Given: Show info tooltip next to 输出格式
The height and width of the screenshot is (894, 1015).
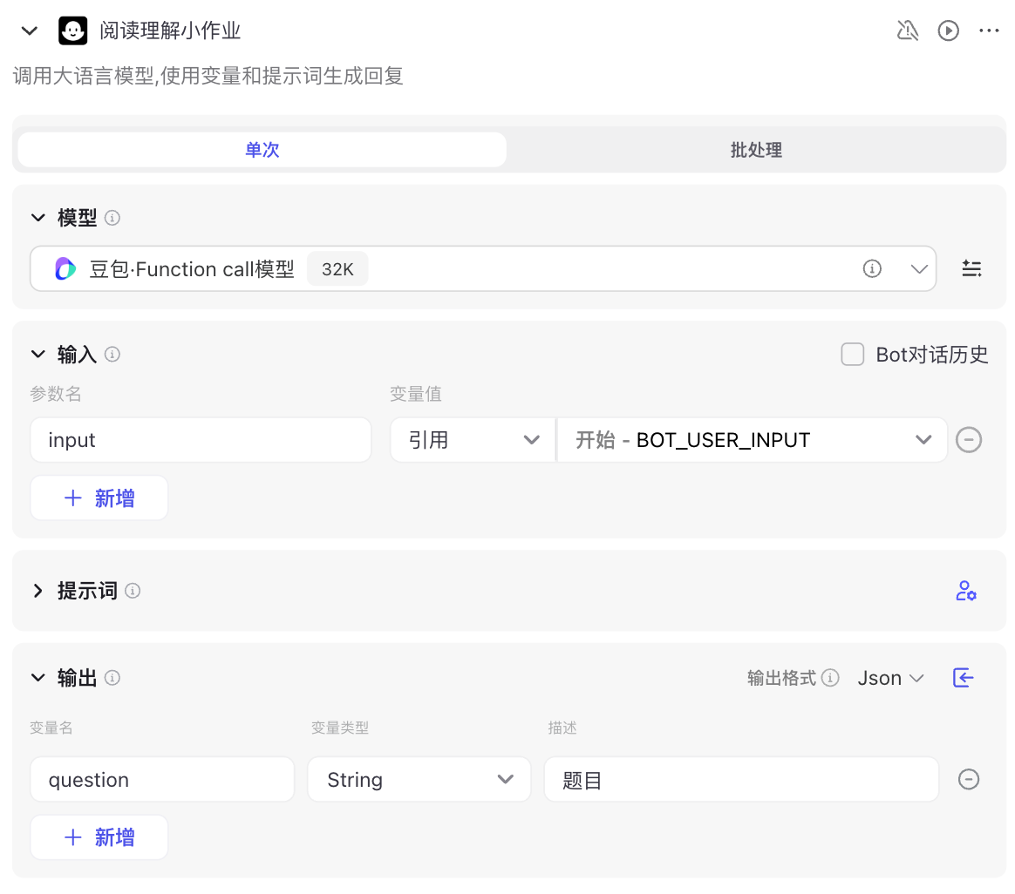Looking at the screenshot, I should pos(830,678).
